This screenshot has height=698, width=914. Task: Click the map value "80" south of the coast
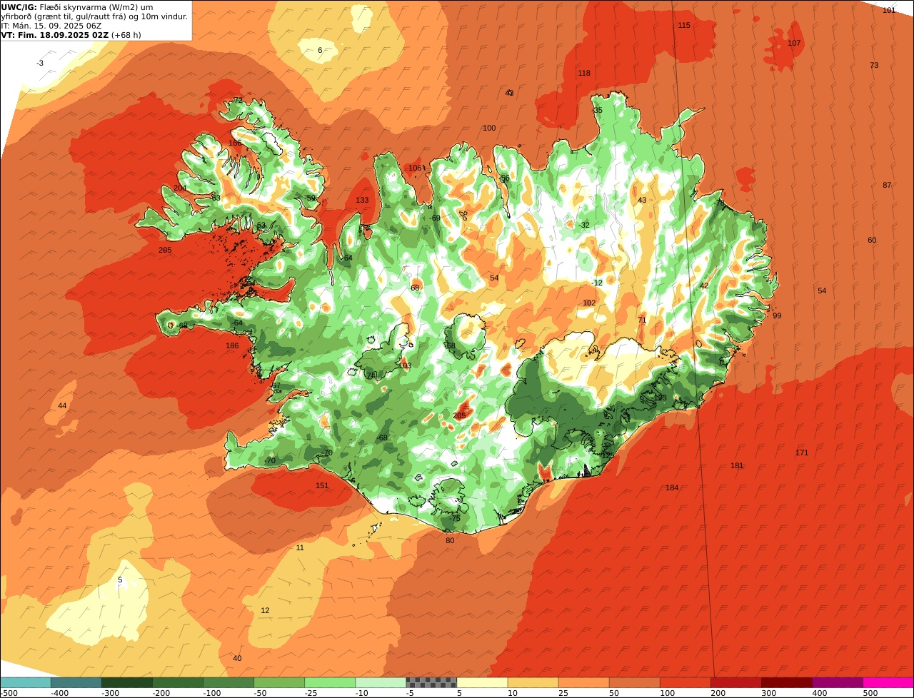[450, 540]
